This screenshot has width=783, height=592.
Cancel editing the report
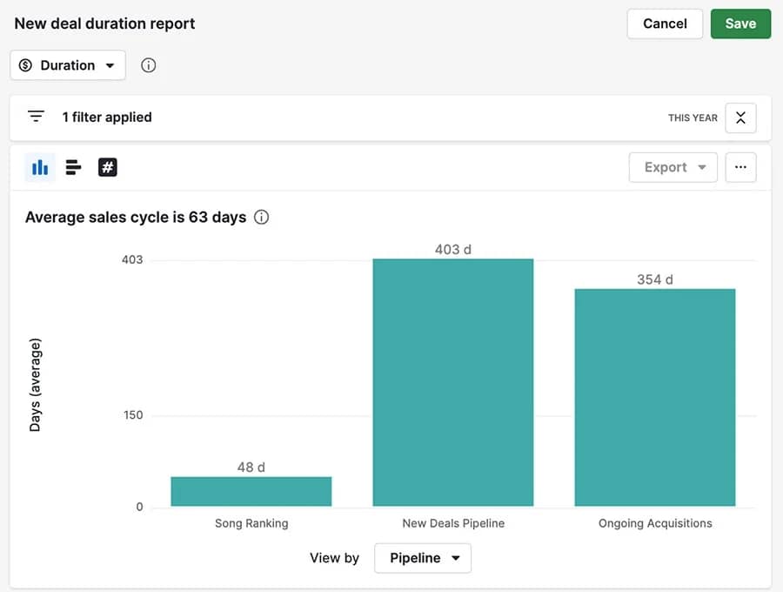pyautogui.click(x=665, y=24)
